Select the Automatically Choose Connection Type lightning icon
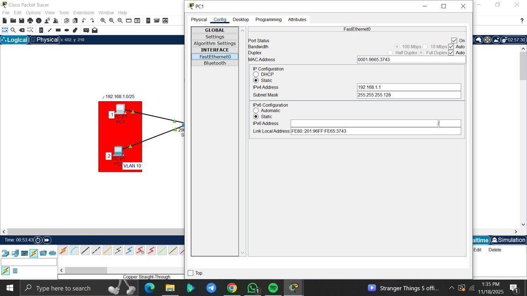Screen dimensions: 527x296 tap(64, 250)
